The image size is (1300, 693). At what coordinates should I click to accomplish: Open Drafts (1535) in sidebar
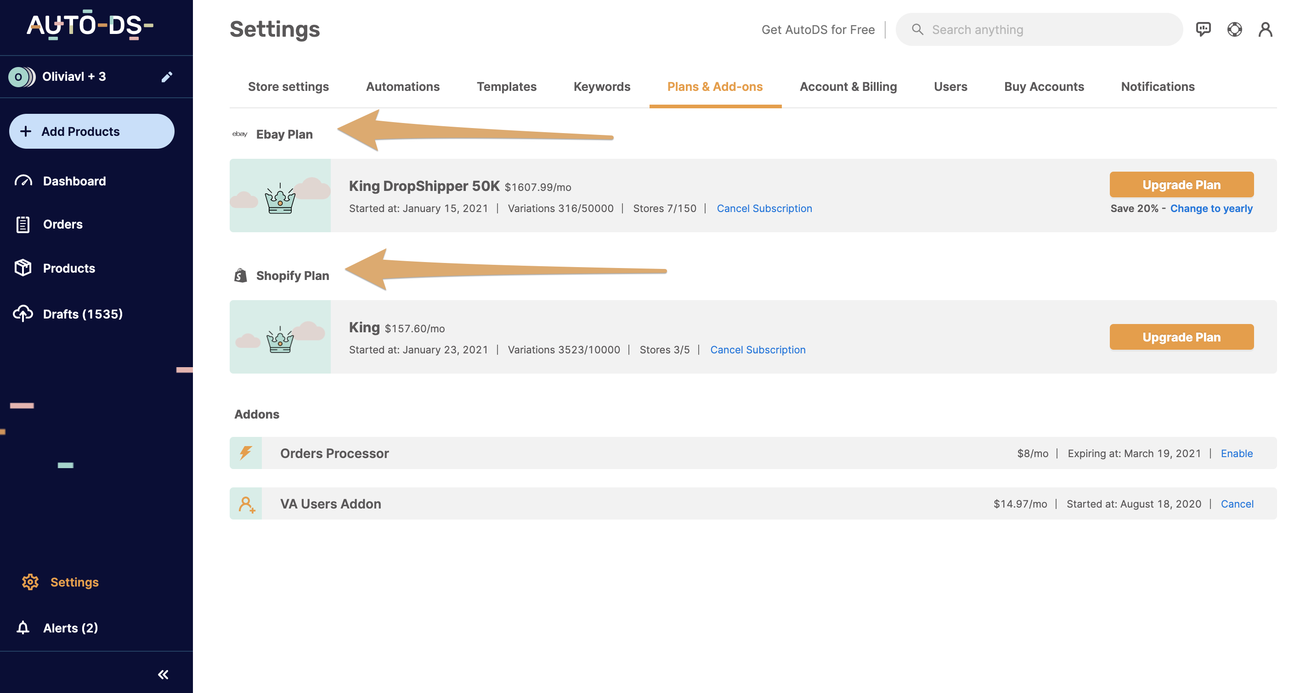[83, 314]
